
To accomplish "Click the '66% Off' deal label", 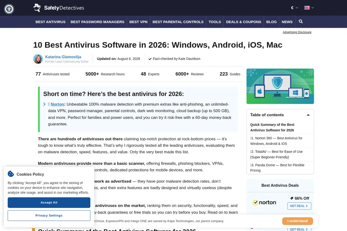I will click(x=300, y=198).
